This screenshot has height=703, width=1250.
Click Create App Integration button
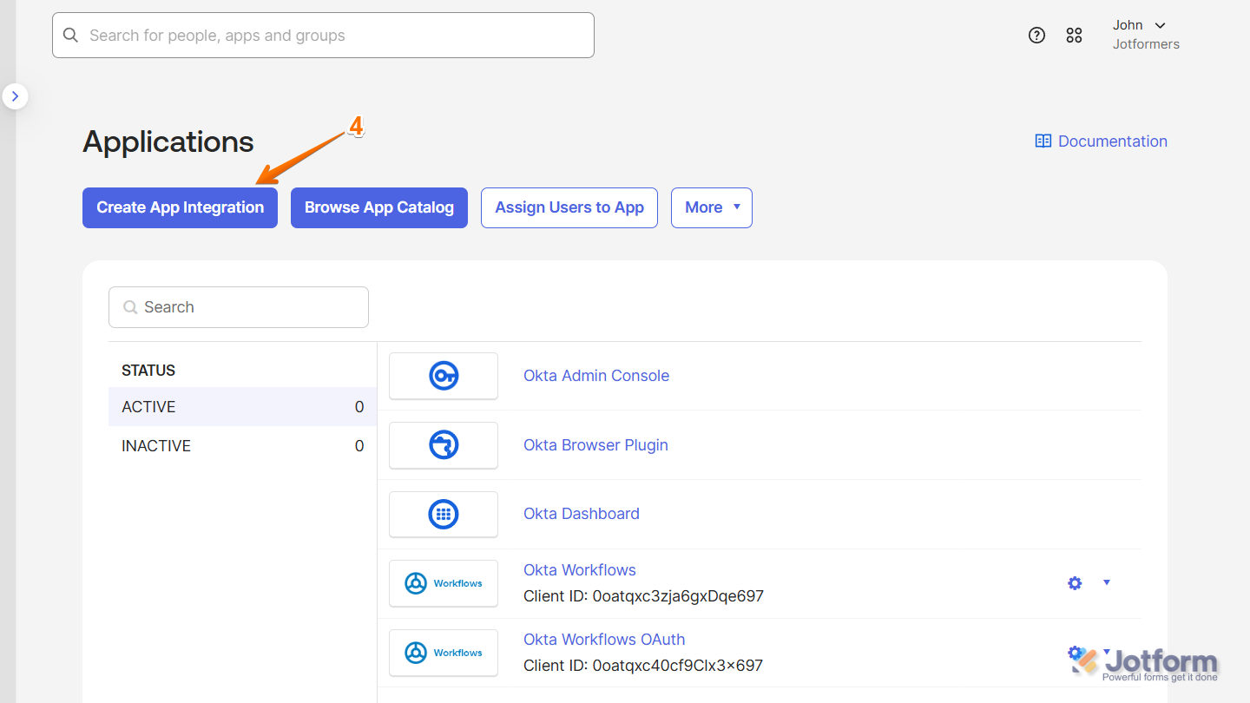180,207
